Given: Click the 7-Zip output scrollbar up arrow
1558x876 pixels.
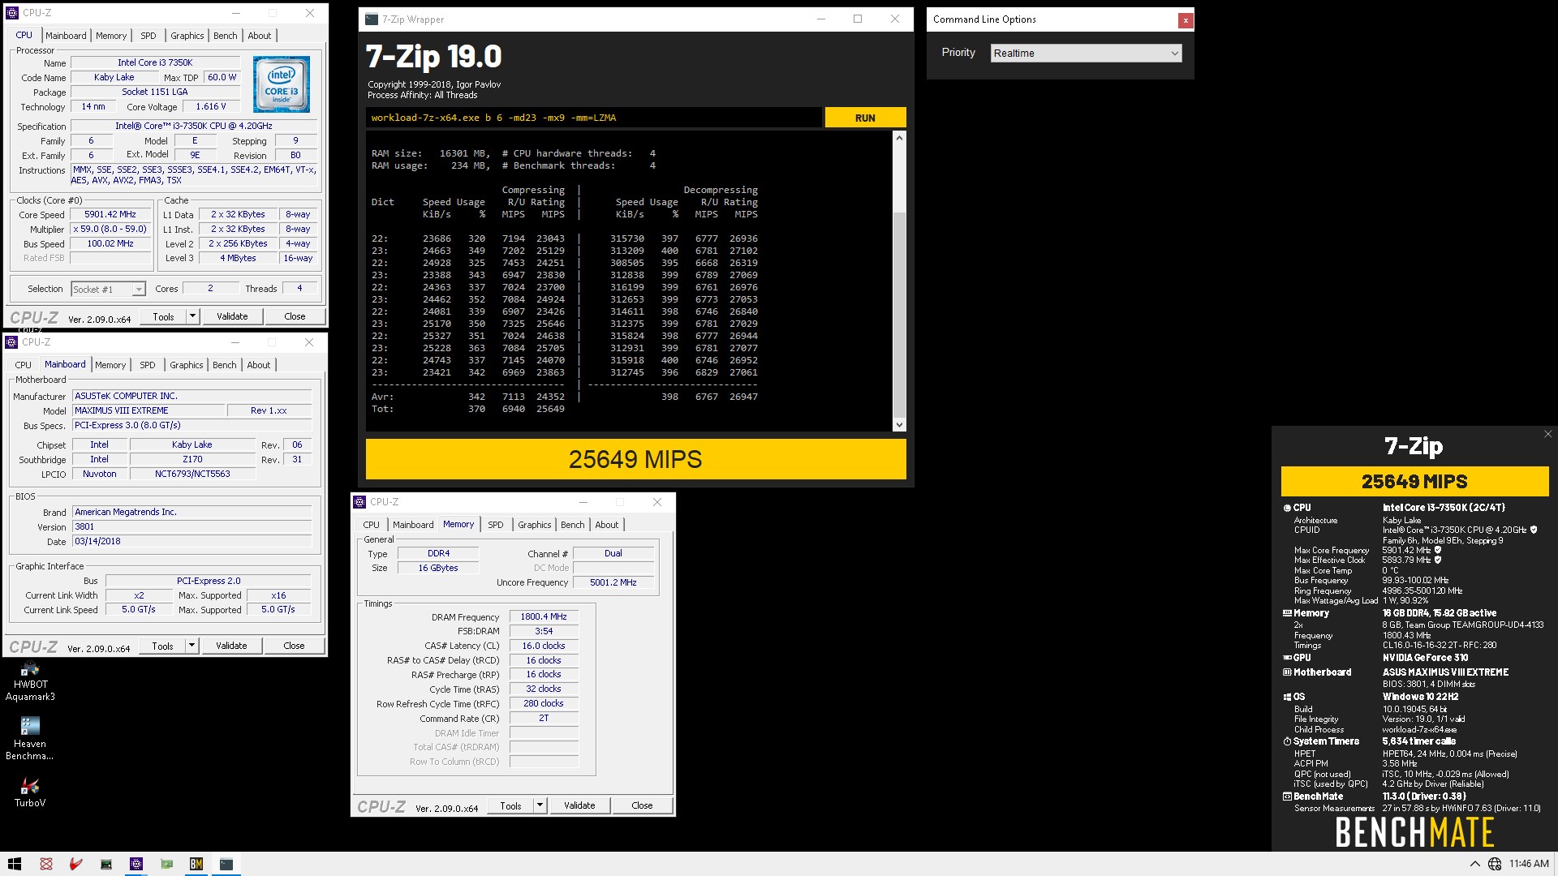Looking at the screenshot, I should [x=898, y=138].
